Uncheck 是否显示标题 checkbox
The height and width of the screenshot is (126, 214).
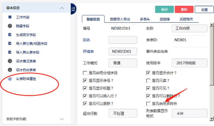(85, 88)
